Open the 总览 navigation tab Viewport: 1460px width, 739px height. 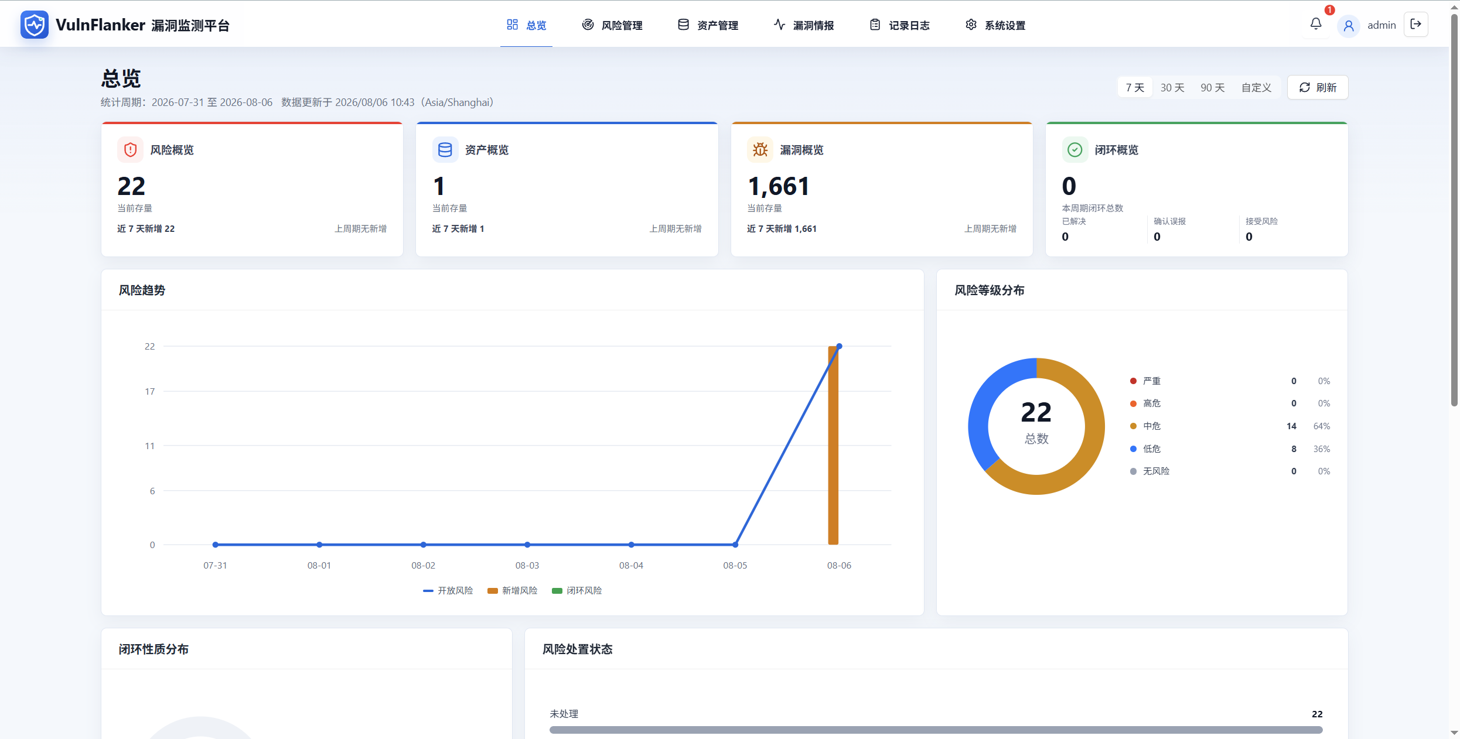coord(526,25)
